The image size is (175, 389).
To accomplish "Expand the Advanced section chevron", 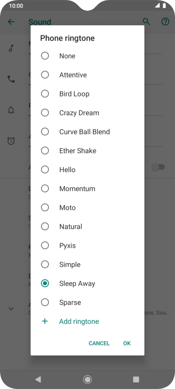I will point(11,308).
